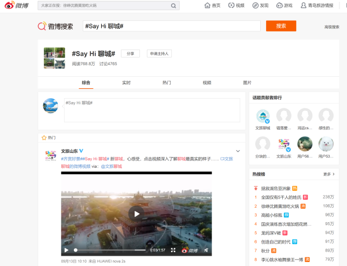Click the 热门 star icon
Viewport: 347px width, 266px height.
[44, 138]
